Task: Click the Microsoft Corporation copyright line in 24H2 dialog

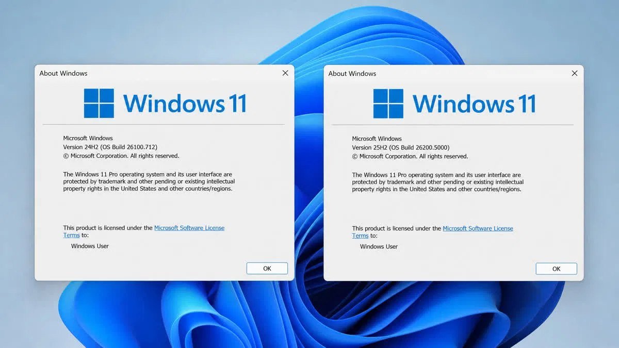Action: point(121,156)
